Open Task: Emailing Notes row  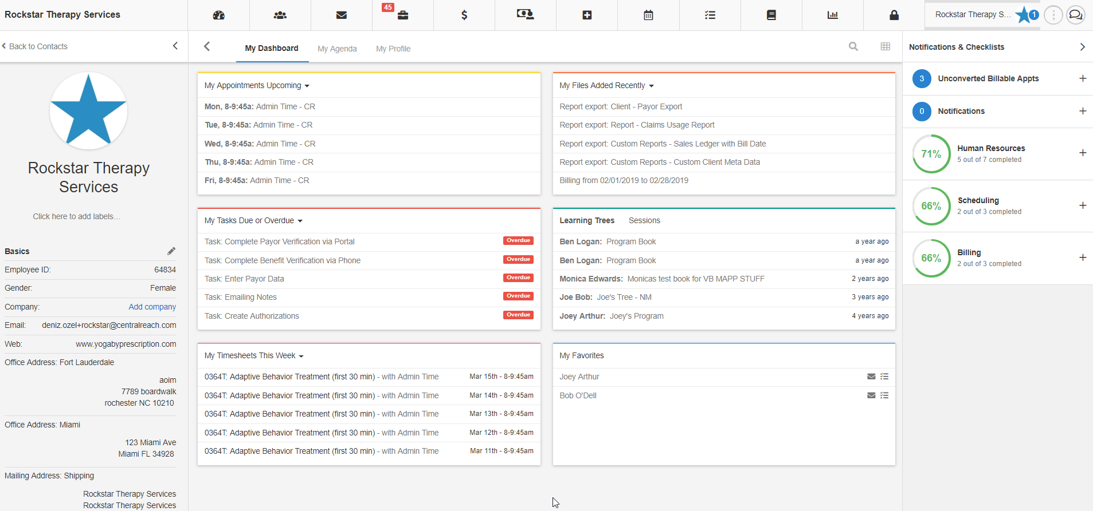(x=369, y=297)
